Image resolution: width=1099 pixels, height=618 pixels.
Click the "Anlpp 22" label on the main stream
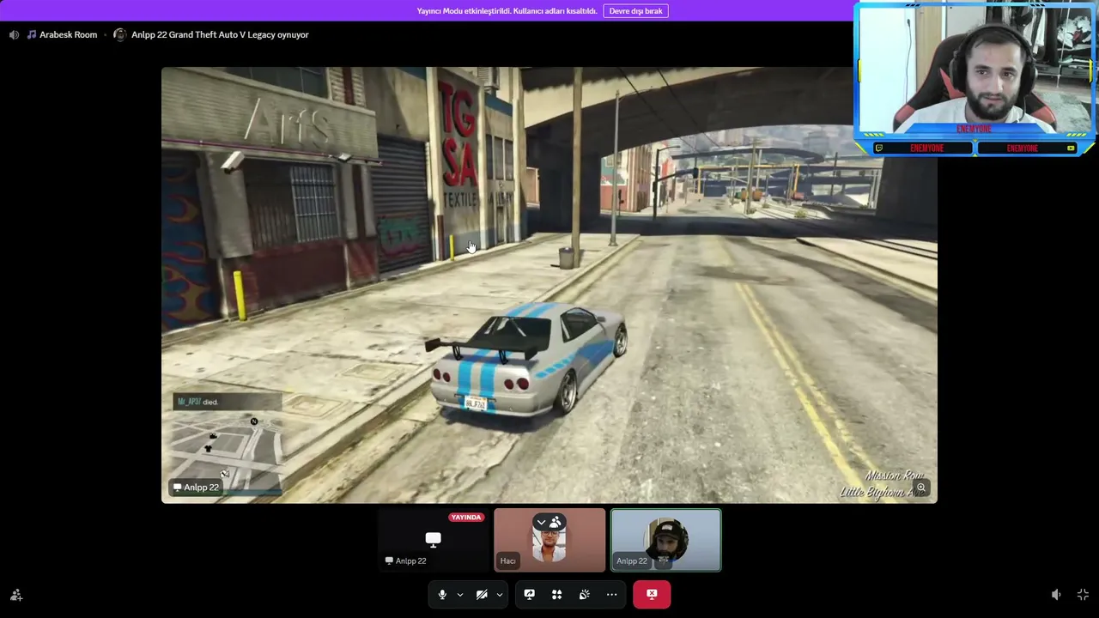click(196, 488)
